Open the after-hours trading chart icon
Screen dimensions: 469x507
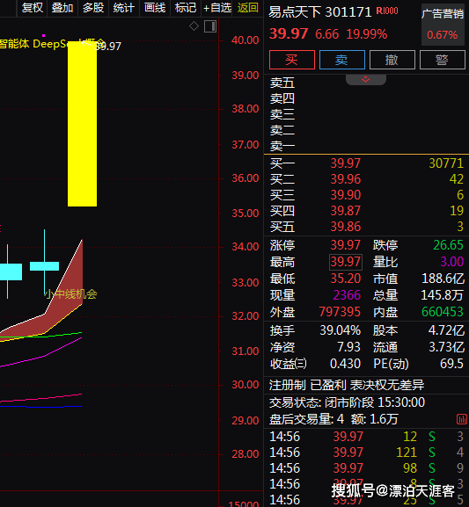tap(462, 419)
